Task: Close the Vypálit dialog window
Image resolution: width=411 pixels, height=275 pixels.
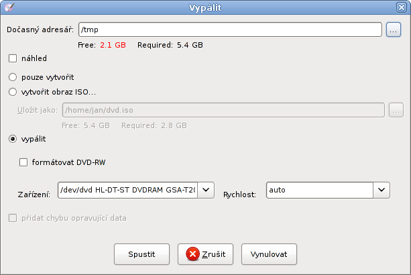Action: 402,7
